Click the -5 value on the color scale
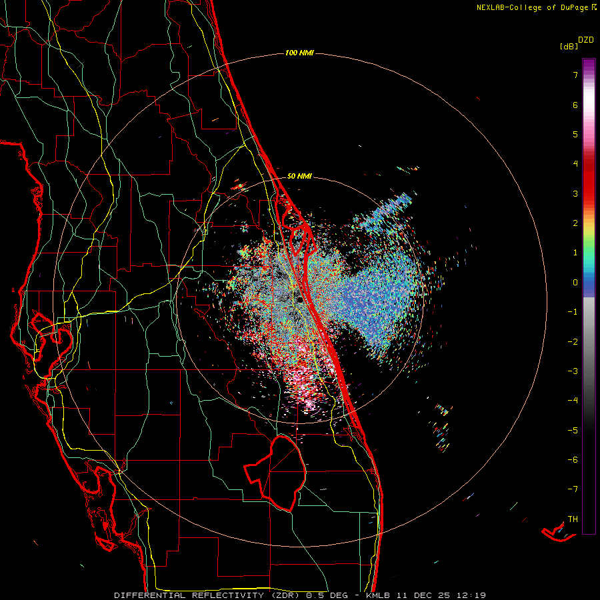The width and height of the screenshot is (600, 600). click(573, 431)
